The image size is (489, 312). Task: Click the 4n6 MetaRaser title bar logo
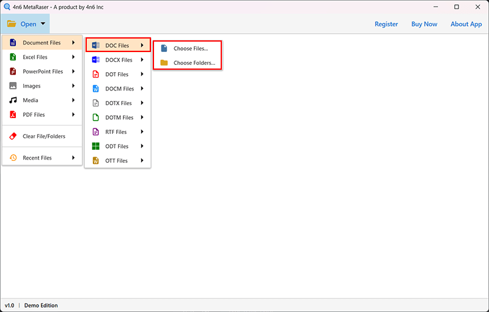(x=7, y=7)
